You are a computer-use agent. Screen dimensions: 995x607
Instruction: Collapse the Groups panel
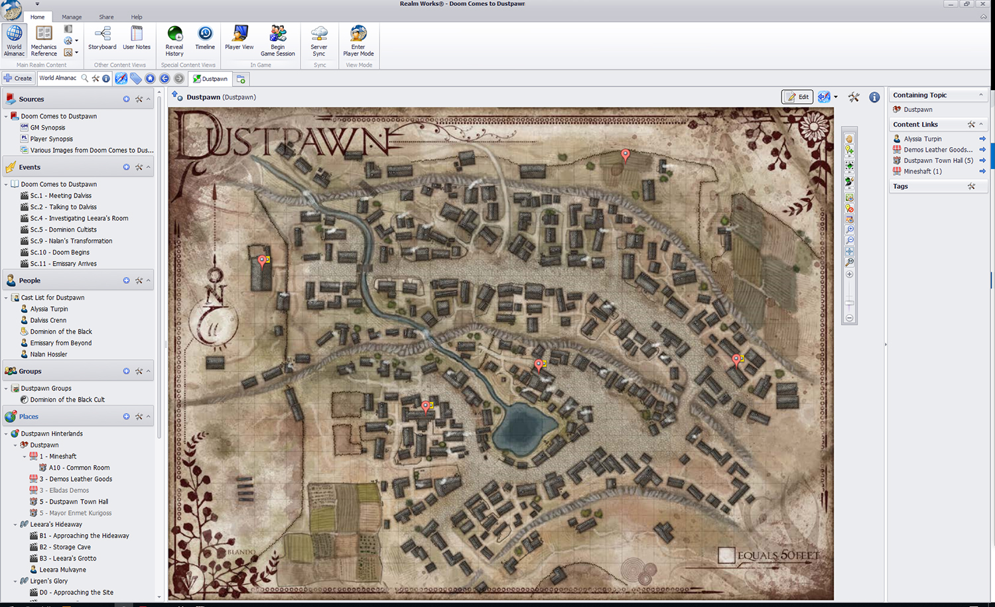(148, 371)
